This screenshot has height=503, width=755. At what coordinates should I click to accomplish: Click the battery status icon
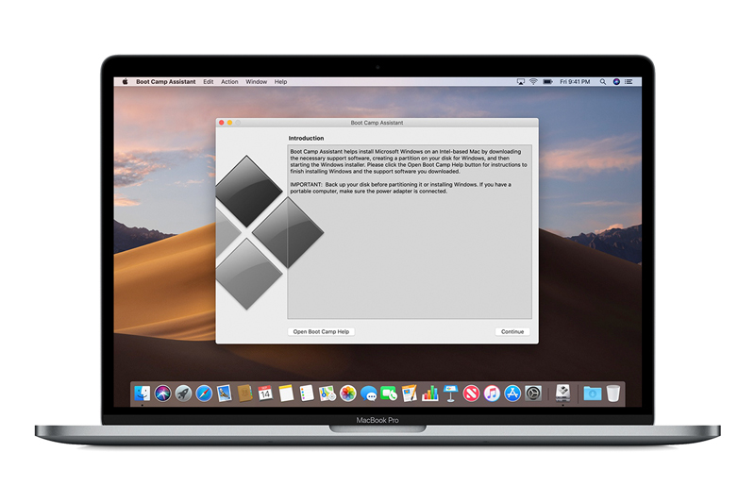click(x=547, y=82)
